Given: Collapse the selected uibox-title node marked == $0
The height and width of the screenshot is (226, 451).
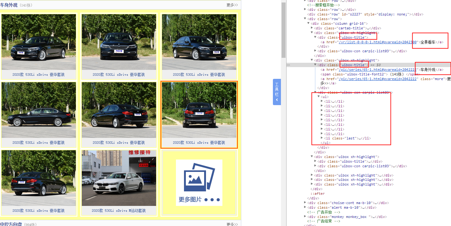Looking at the screenshot, I should (x=315, y=65).
